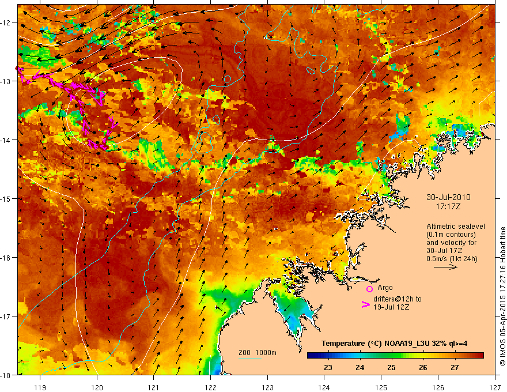The image size is (507, 392).
Task: Click the longitude axis label '123'
Action: 267,387
